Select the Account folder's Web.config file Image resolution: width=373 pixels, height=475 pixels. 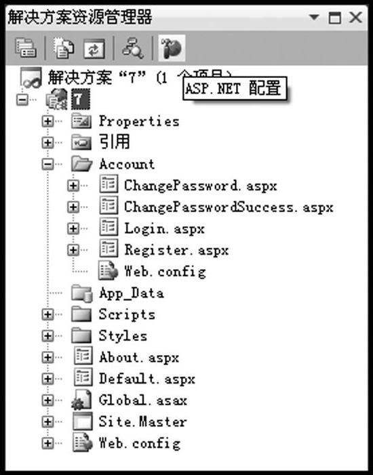[165, 272]
